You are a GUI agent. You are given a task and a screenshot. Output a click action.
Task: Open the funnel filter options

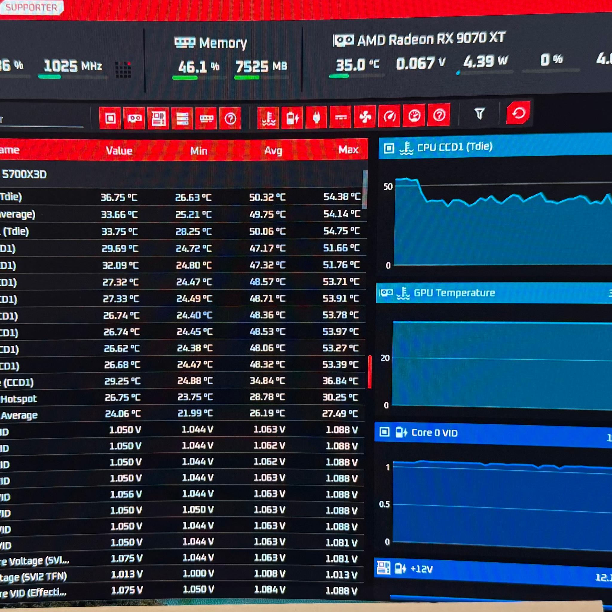coord(479,113)
